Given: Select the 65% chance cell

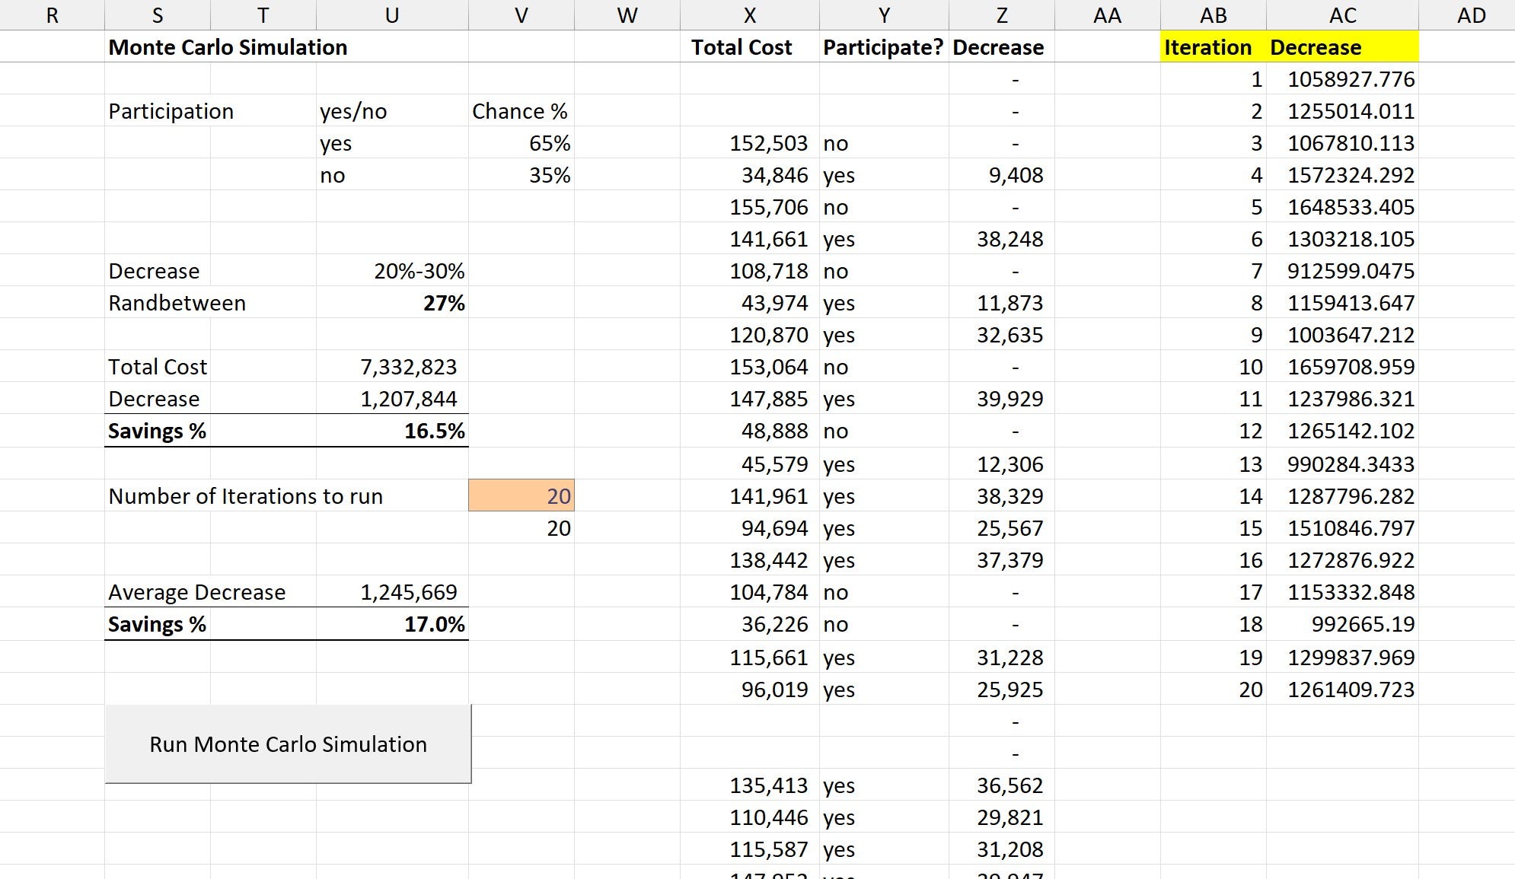Looking at the screenshot, I should (521, 143).
